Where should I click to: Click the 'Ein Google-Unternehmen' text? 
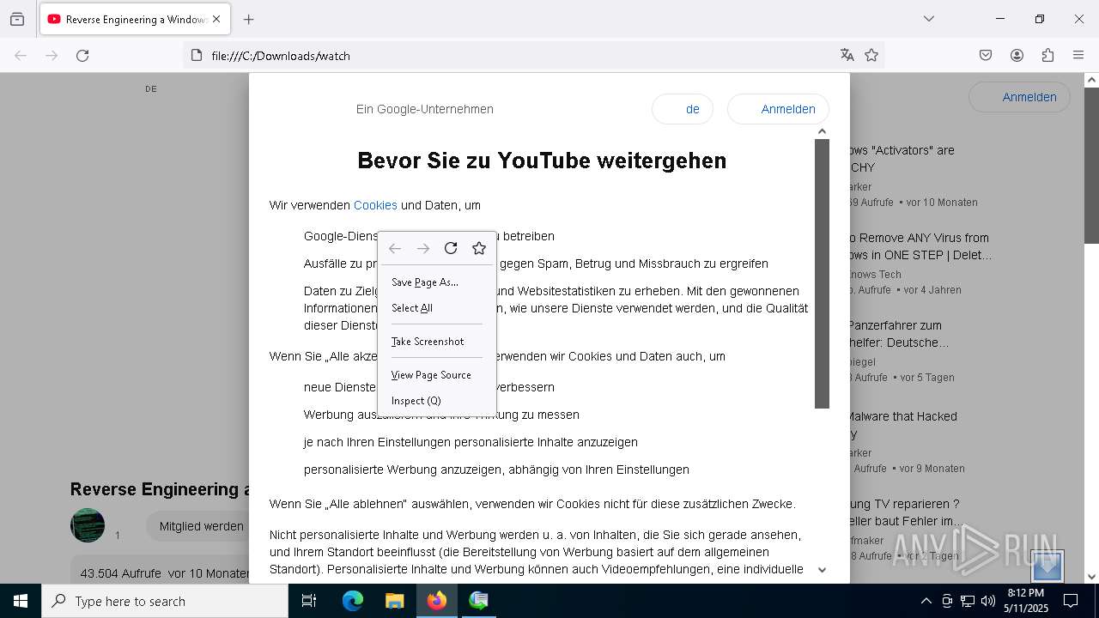425,109
